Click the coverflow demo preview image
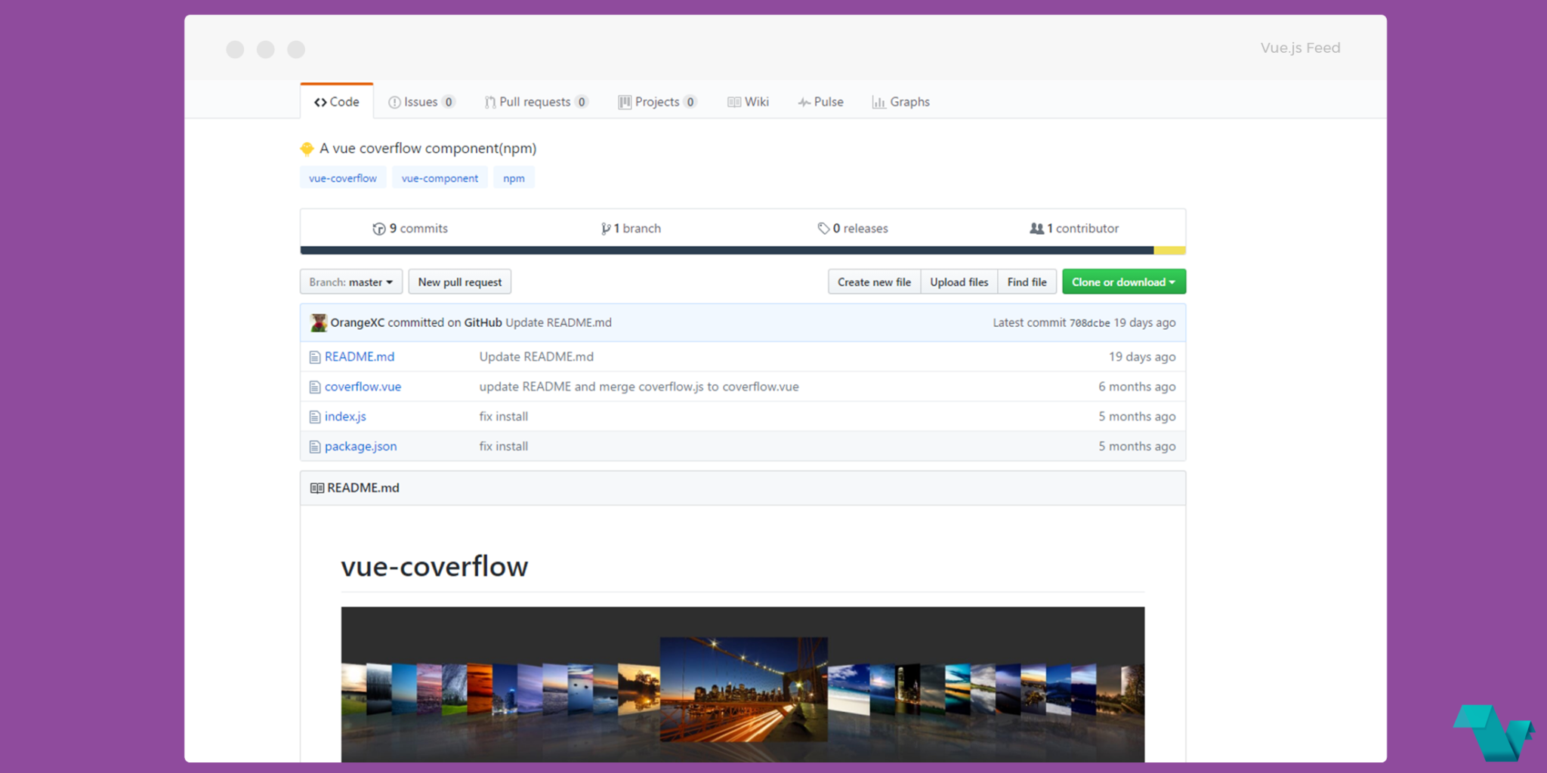This screenshot has width=1547, height=773. [743, 684]
